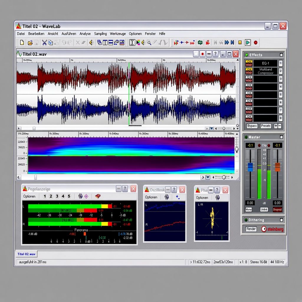
Task: Toggle Solo for the Multiband Compressor
Action: (x=249, y=73)
